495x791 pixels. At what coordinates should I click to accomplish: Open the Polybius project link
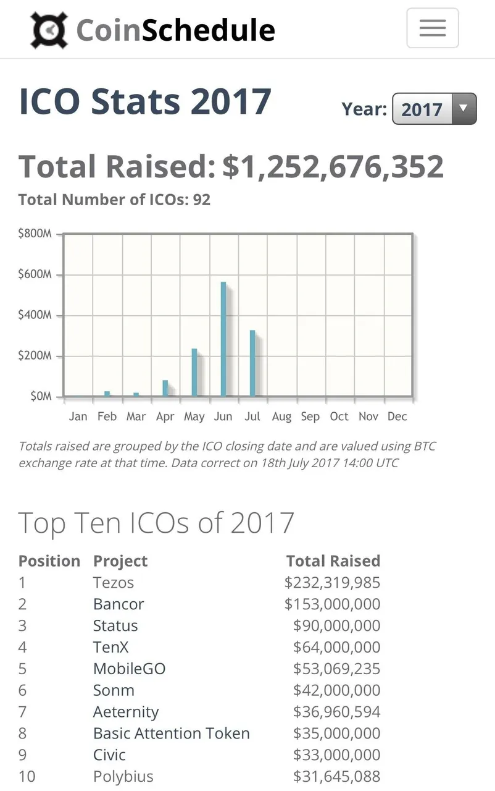(123, 777)
